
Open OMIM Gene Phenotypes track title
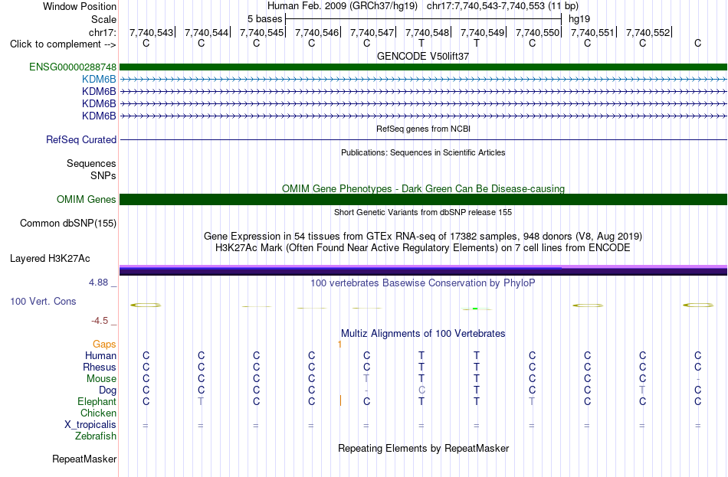click(x=423, y=189)
